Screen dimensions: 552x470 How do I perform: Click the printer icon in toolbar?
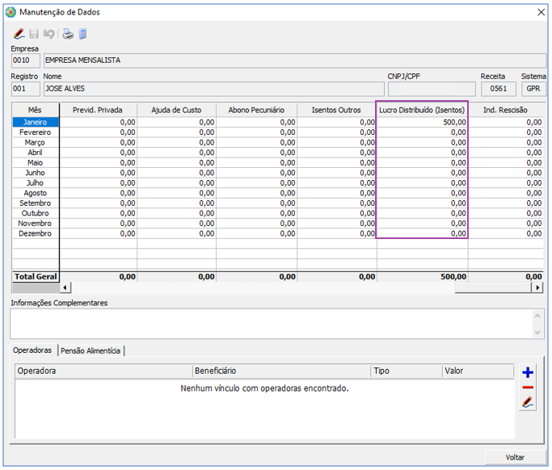69,34
